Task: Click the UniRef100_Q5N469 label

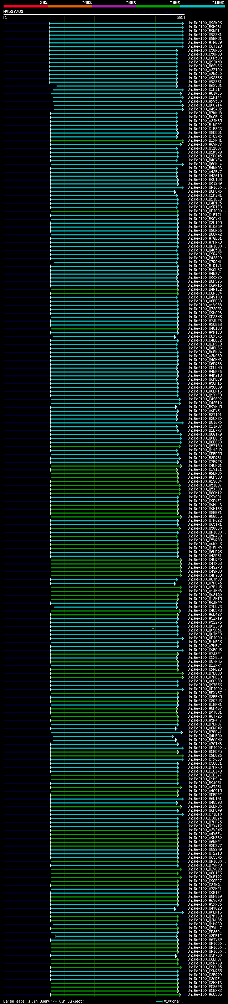Action: pos(204,536)
